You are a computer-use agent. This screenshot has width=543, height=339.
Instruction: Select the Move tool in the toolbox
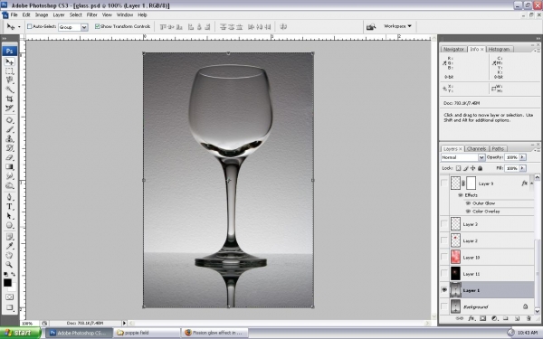9,61
